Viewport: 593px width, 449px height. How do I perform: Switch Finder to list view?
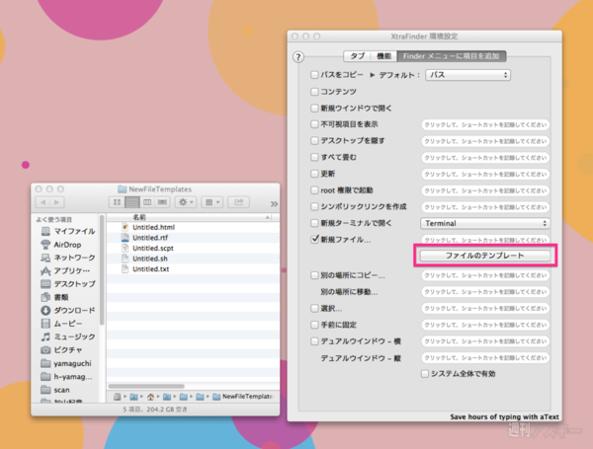click(132, 202)
